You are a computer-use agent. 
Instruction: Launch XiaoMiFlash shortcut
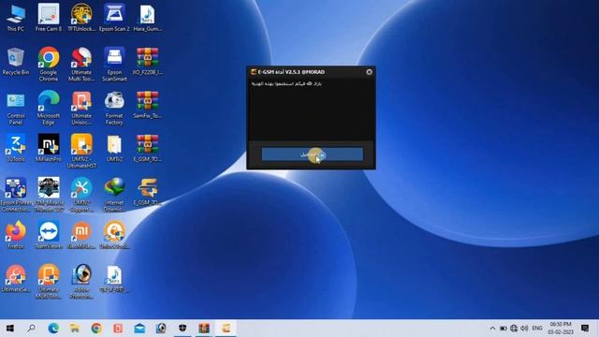81,235
